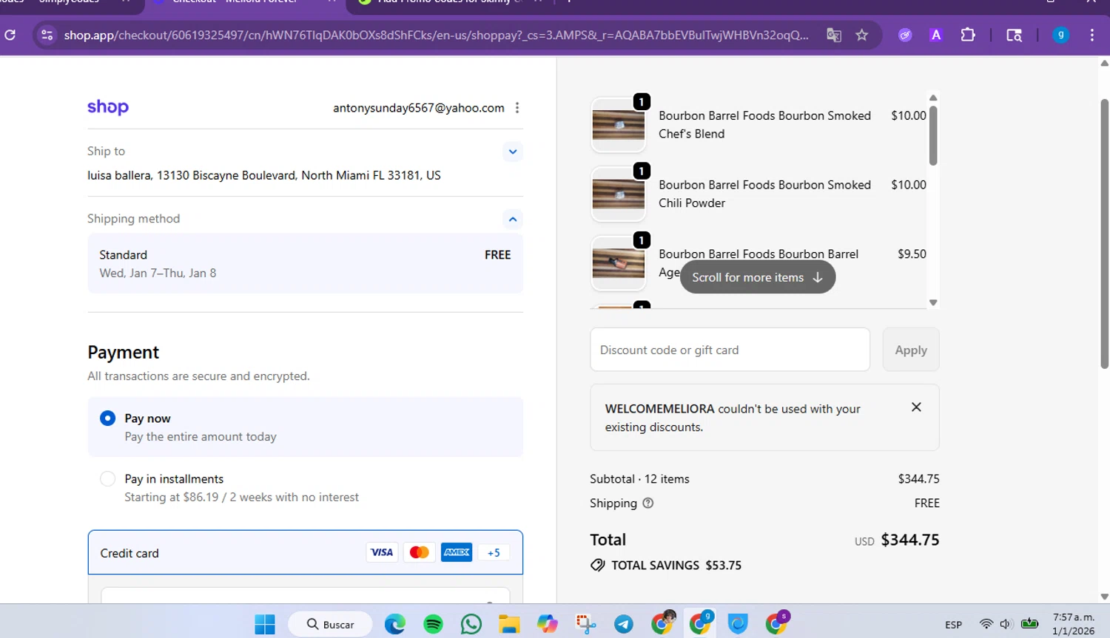Click the translate page icon
1110x638 pixels.
[x=834, y=35]
